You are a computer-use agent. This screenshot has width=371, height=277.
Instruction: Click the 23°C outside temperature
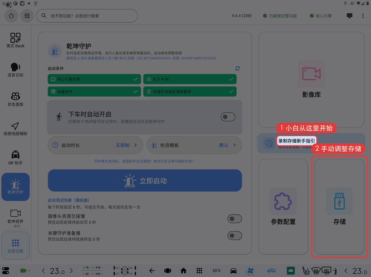217,271
